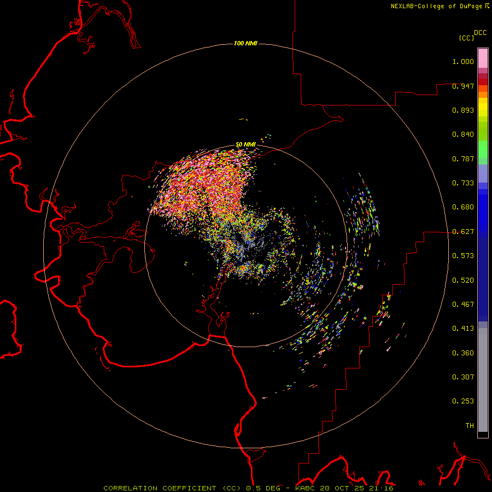Pick the red swatch above 0.947
The width and height of the screenshot is (492, 492).
pyautogui.click(x=483, y=82)
